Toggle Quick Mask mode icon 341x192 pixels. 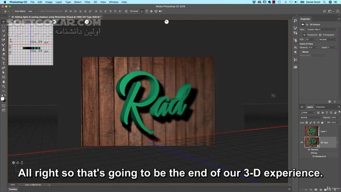point(3,105)
